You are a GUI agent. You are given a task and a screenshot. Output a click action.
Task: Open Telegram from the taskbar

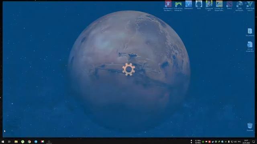coord(36,142)
